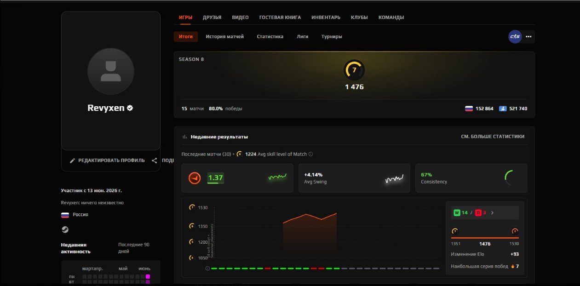This screenshot has height=286, width=580.
Task: Open the ВИДЕО tab
Action: pyautogui.click(x=240, y=17)
